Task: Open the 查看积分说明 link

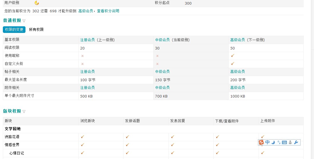Action: [x=108, y=11]
